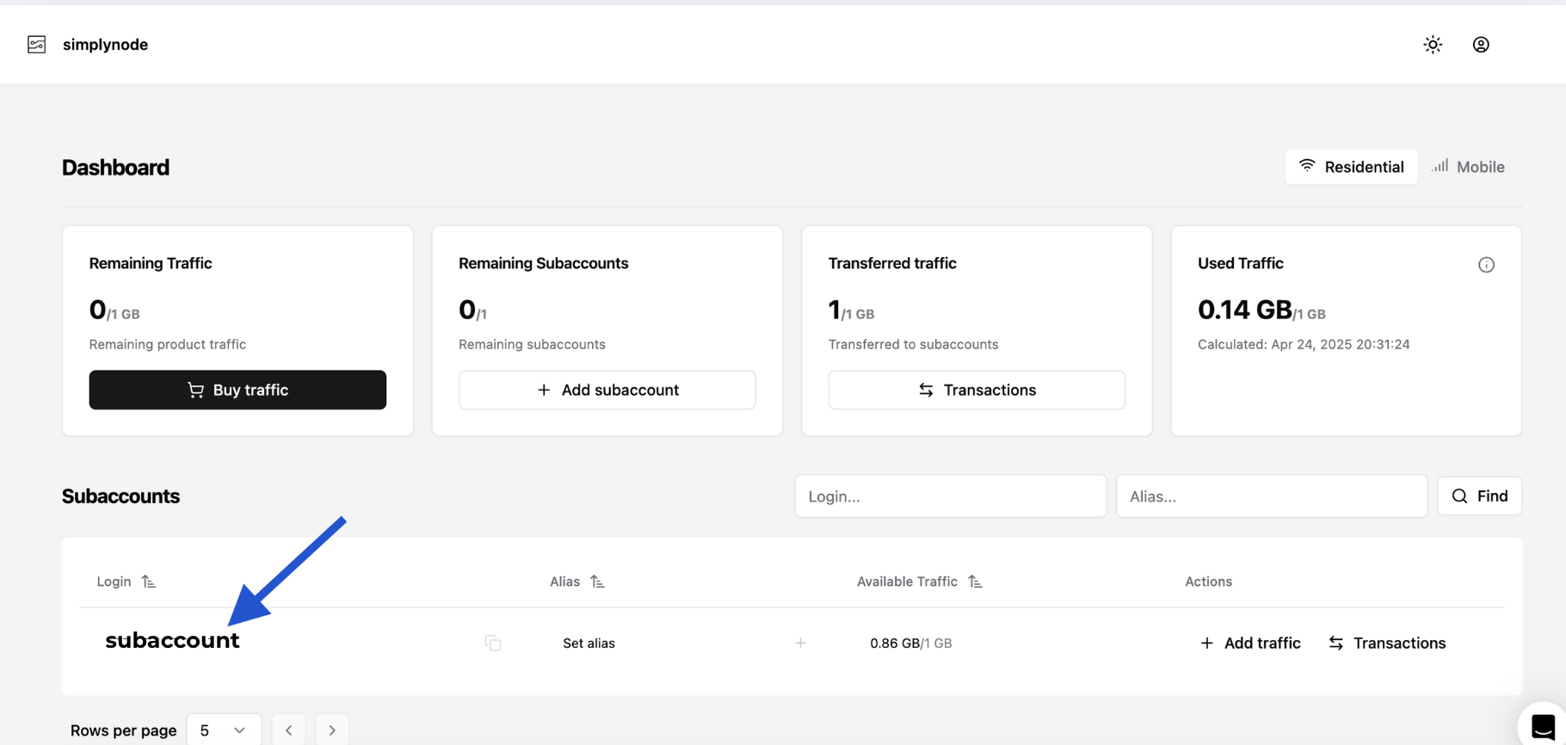Screen dimensions: 1566x745
Task: Open the user account profile icon
Action: [x=1481, y=45]
